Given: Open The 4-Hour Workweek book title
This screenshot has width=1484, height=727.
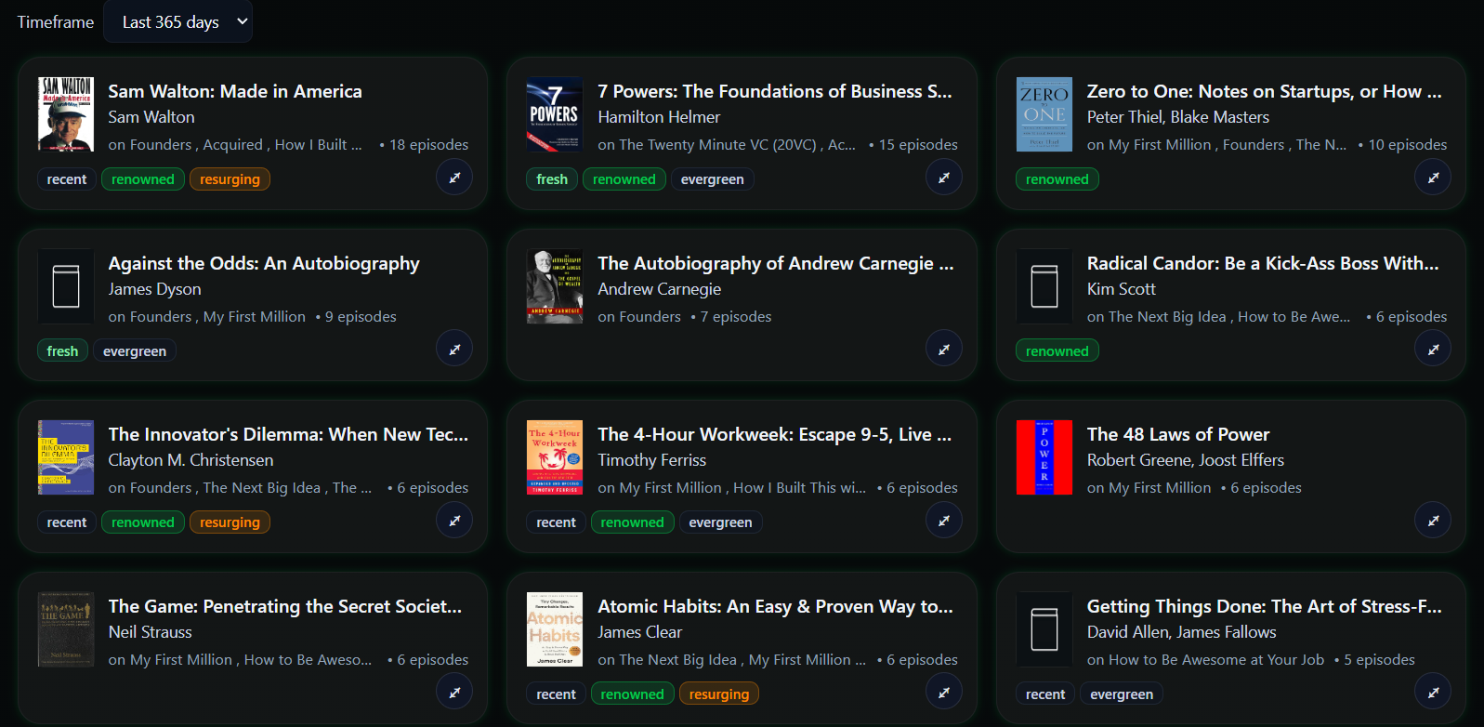Looking at the screenshot, I should (774, 434).
